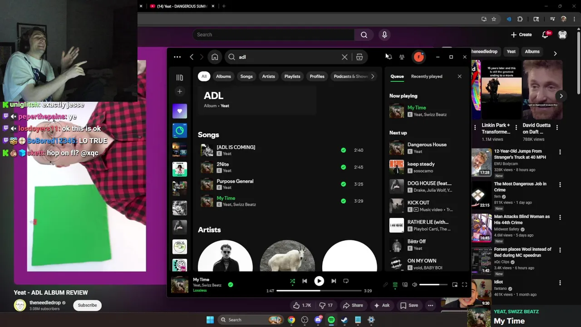Mute Spotify volume speaker icon
This screenshot has width=581, height=327.
coord(414,285)
